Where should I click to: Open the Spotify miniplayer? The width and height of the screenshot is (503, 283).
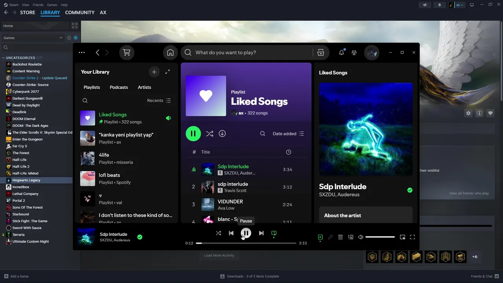402,237
